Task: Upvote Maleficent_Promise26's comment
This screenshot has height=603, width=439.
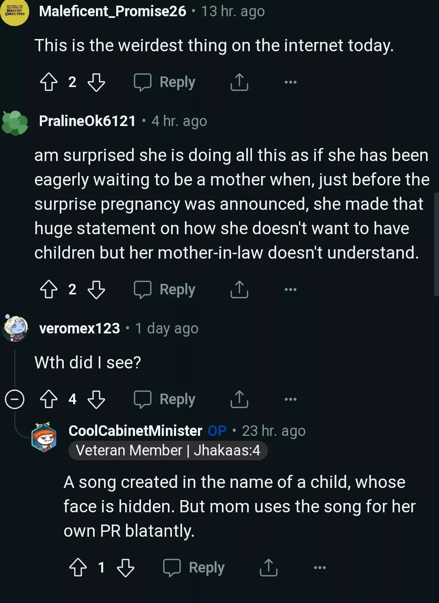Action: click(x=49, y=82)
